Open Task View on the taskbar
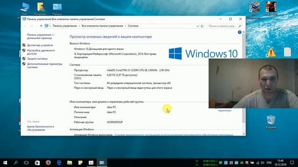This screenshot has height=167, width=298. click(26, 163)
